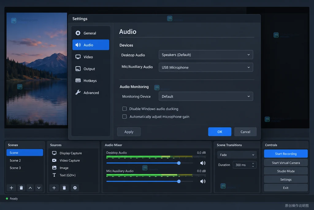Mute Mic/Auxiliary Audio with speaker icon

pos(203,181)
